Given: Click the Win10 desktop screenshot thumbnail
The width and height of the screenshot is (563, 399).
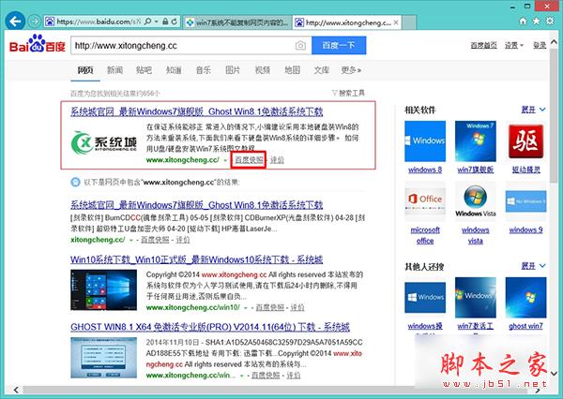Looking at the screenshot, I should click(104, 290).
